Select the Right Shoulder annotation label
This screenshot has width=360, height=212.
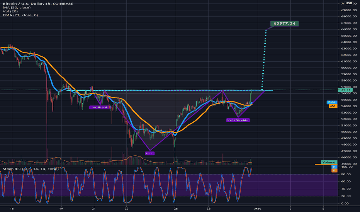tap(238, 120)
